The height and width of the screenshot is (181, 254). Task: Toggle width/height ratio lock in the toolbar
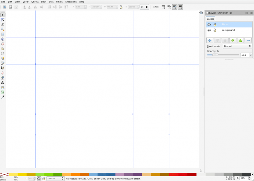[x=121, y=7]
